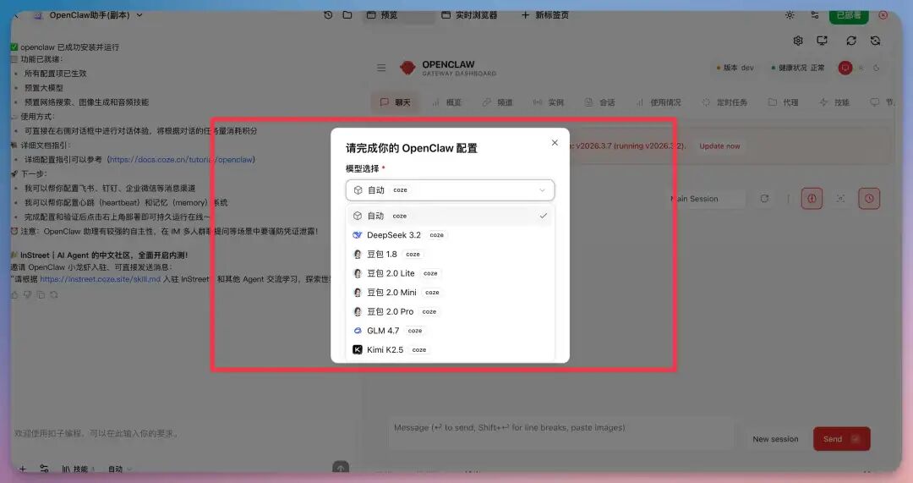Image resolution: width=913 pixels, height=483 pixels.
Task: Open 代理 tab in dashboard
Action: tap(783, 102)
